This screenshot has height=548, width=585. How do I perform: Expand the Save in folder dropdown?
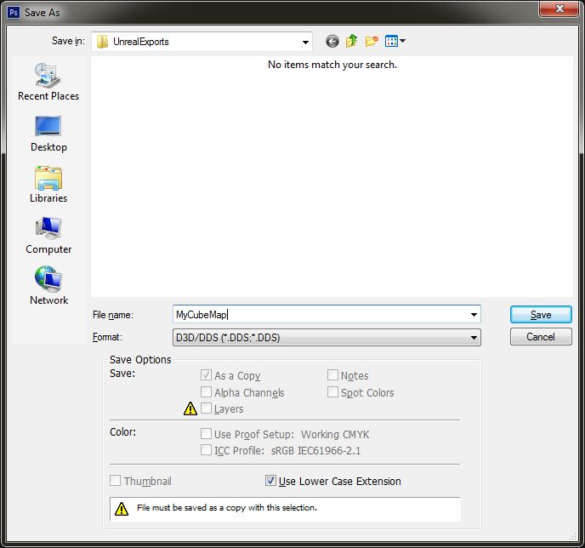pyautogui.click(x=305, y=42)
